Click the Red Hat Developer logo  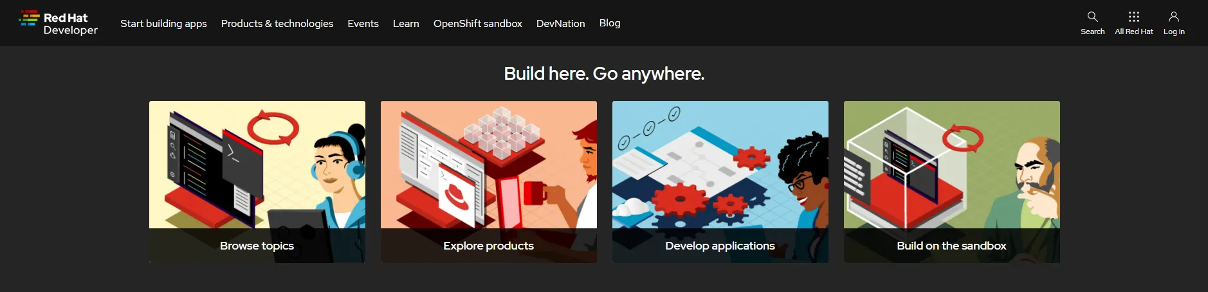59,23
